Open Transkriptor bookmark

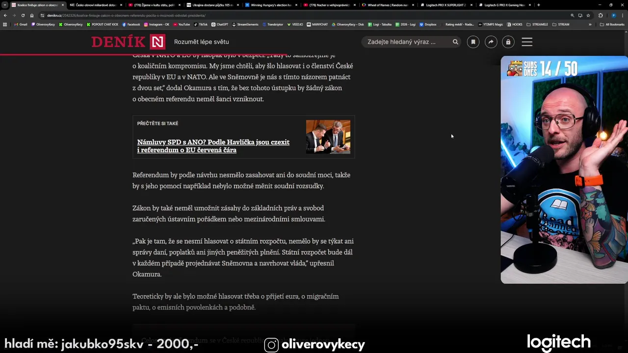(272, 24)
